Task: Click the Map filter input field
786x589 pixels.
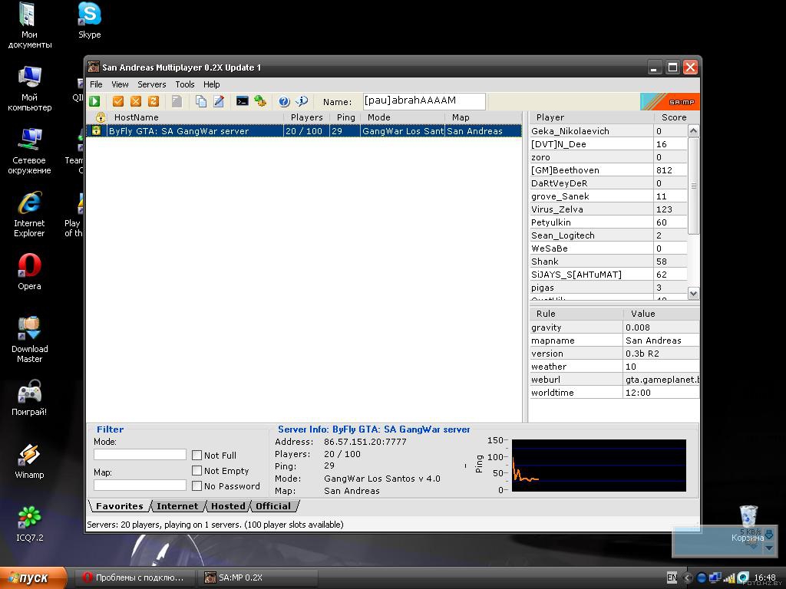Action: [140, 485]
